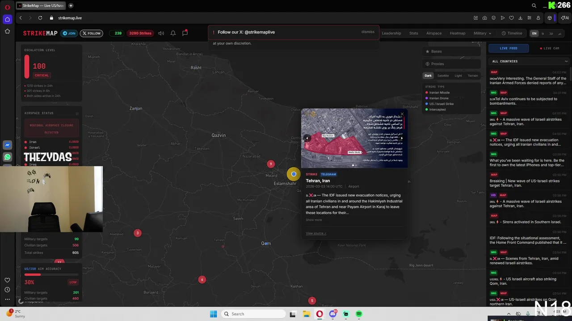
Task: Open Opera extensions cube icon
Action: (x=550, y=18)
